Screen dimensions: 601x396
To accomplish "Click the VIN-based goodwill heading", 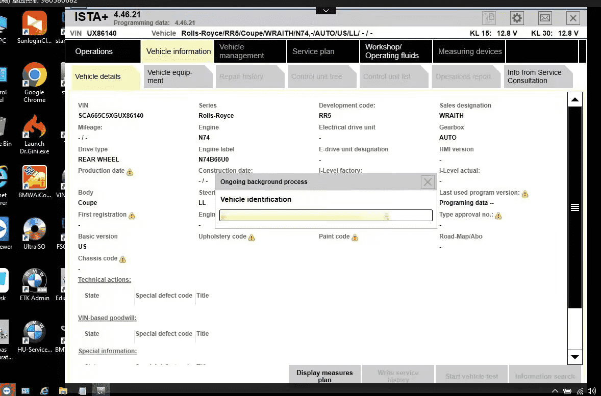I will [107, 318].
